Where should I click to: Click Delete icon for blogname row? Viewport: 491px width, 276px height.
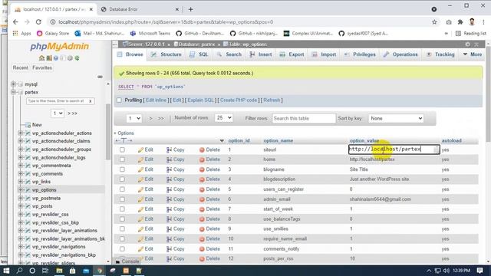202,169
